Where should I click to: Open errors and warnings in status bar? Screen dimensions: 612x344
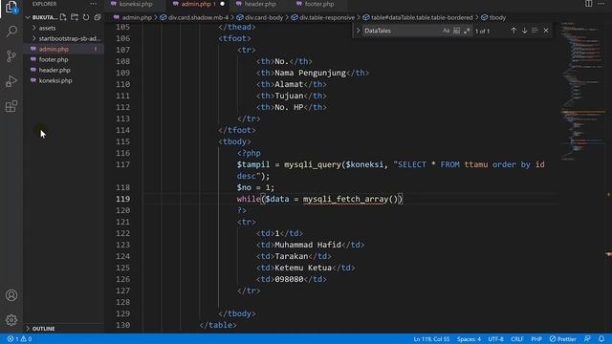[19, 339]
